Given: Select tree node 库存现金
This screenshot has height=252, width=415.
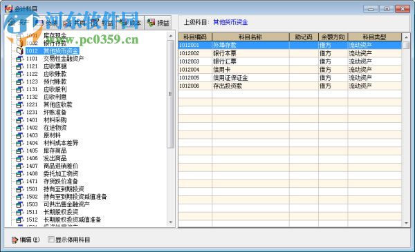Looking at the screenshot, I should pos(55,35).
